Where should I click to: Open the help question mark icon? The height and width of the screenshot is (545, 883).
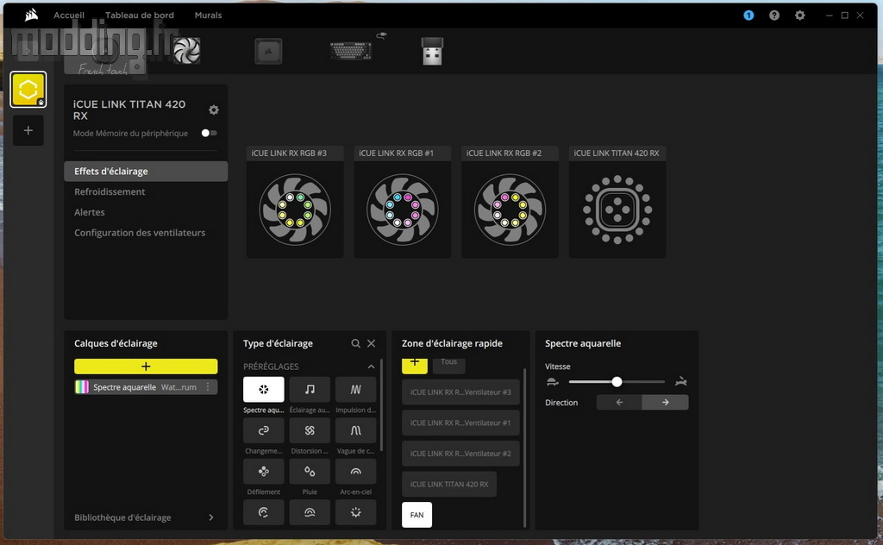tap(774, 16)
